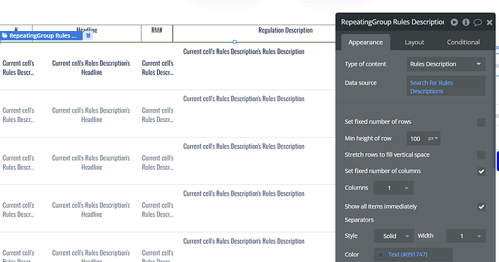Viewport: 499px width, 262px height.
Task: Toggle Stretch rows to fill vertical space
Action: coord(481,155)
